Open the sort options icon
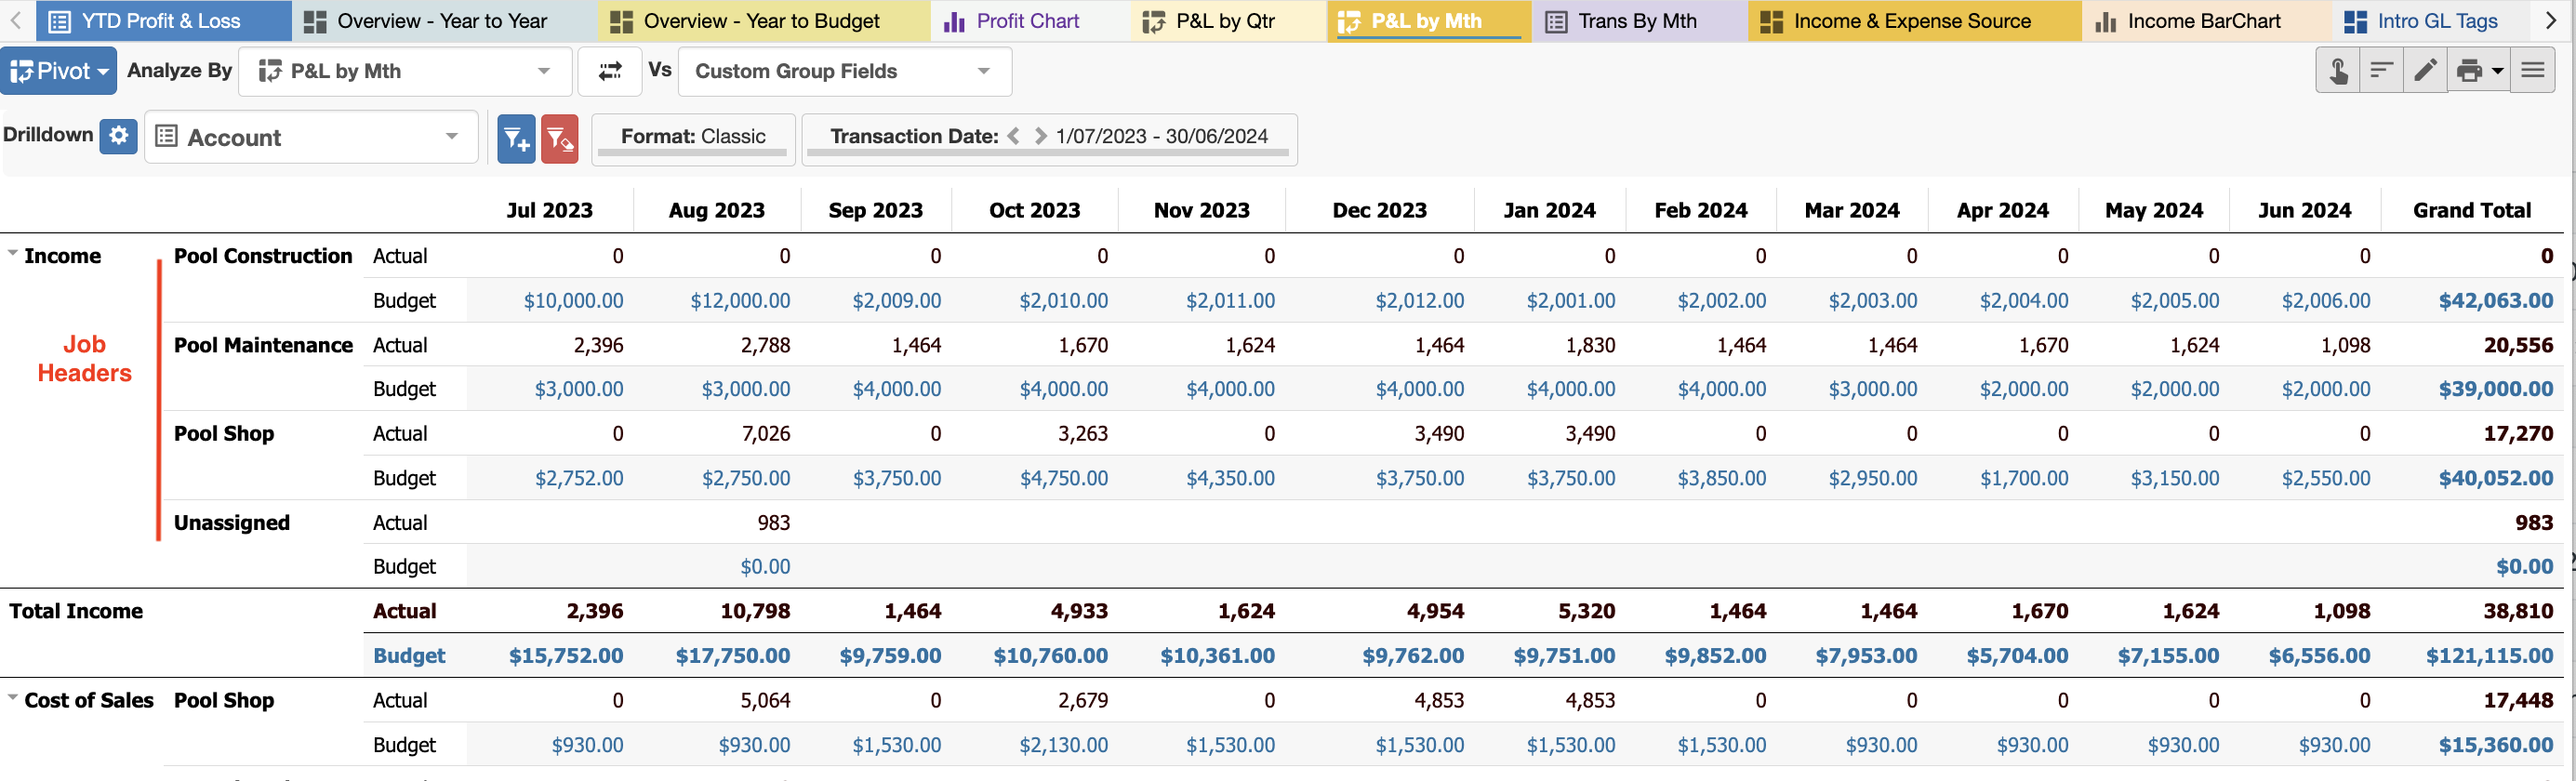 coord(2381,71)
